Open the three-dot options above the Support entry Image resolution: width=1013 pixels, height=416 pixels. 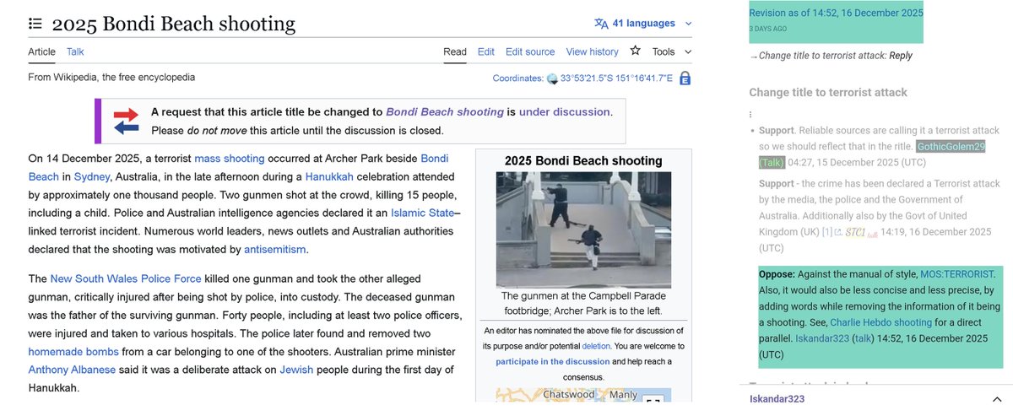pos(750,115)
